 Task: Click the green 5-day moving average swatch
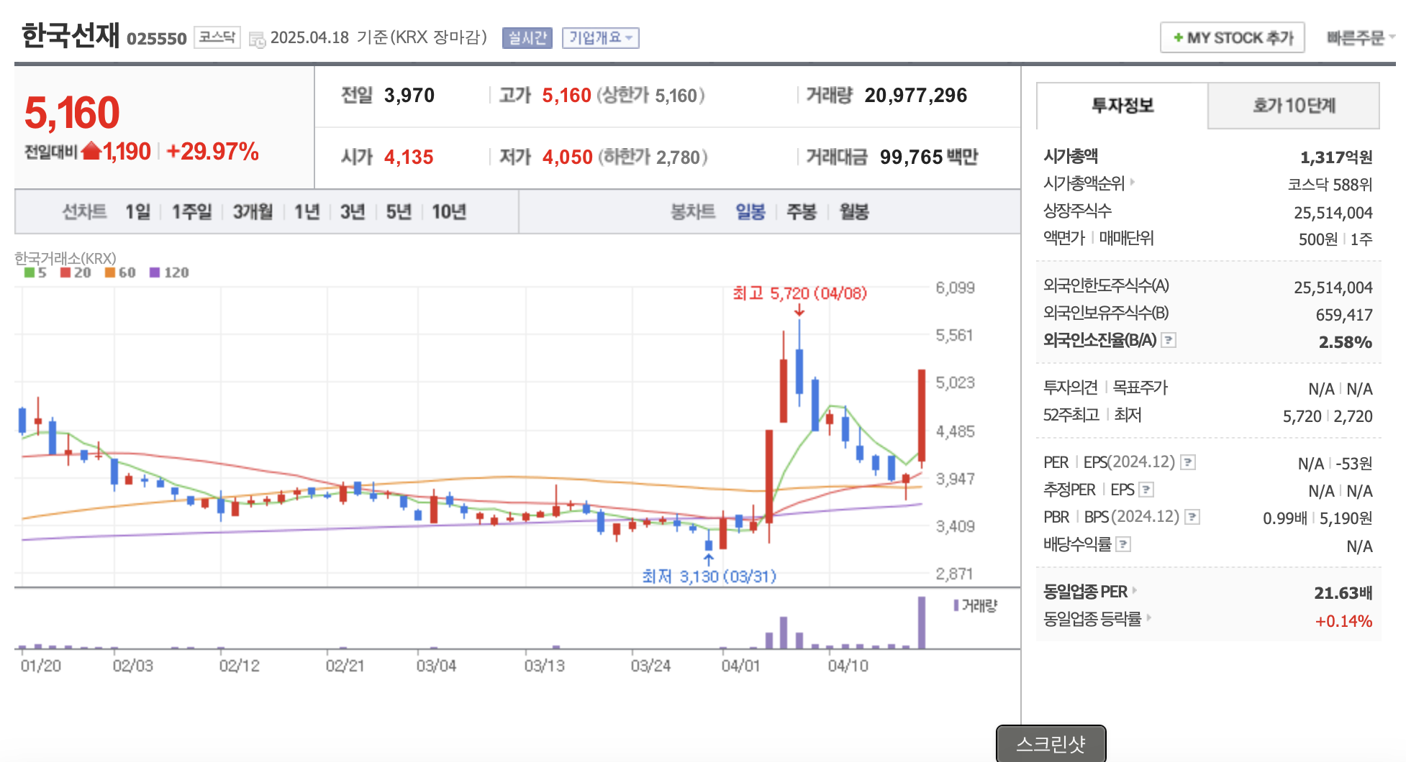30,272
